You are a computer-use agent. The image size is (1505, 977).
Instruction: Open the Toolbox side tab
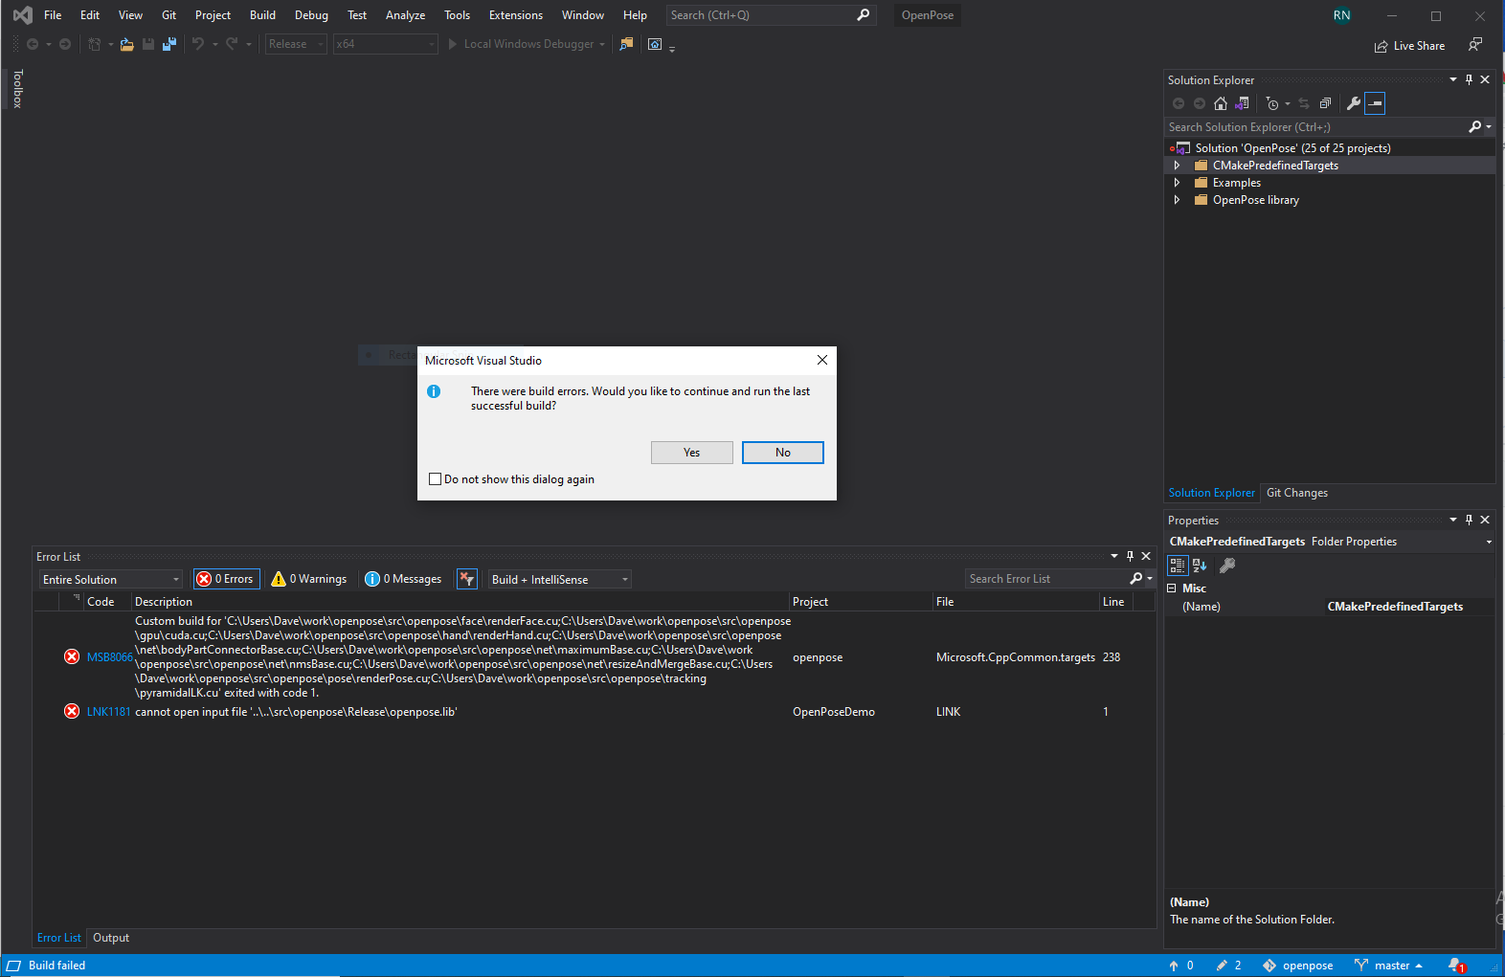(17, 88)
